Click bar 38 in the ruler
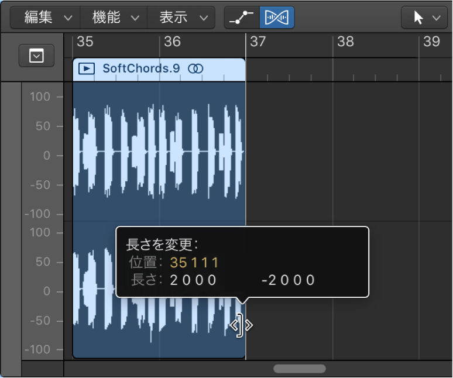 345,42
